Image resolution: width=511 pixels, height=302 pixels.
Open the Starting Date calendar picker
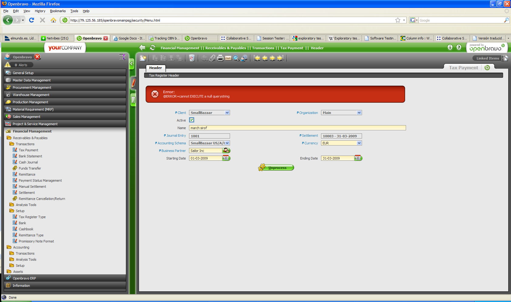226,158
